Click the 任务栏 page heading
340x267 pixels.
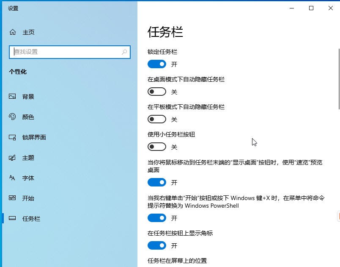pyautogui.click(x=165, y=32)
